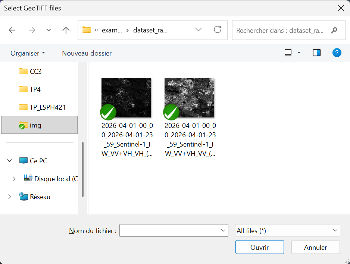Open the file type dropdown All files
Image resolution: width=350 pixels, height=264 pixels.
tap(287, 230)
